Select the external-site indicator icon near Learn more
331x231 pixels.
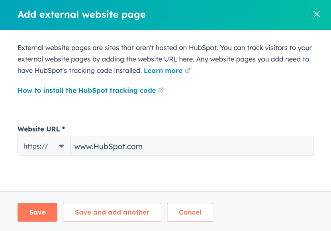tap(188, 70)
